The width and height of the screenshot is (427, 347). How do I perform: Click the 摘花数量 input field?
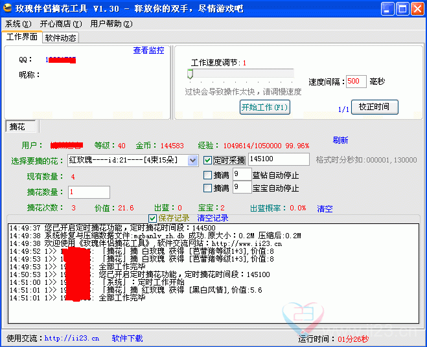[89, 192]
